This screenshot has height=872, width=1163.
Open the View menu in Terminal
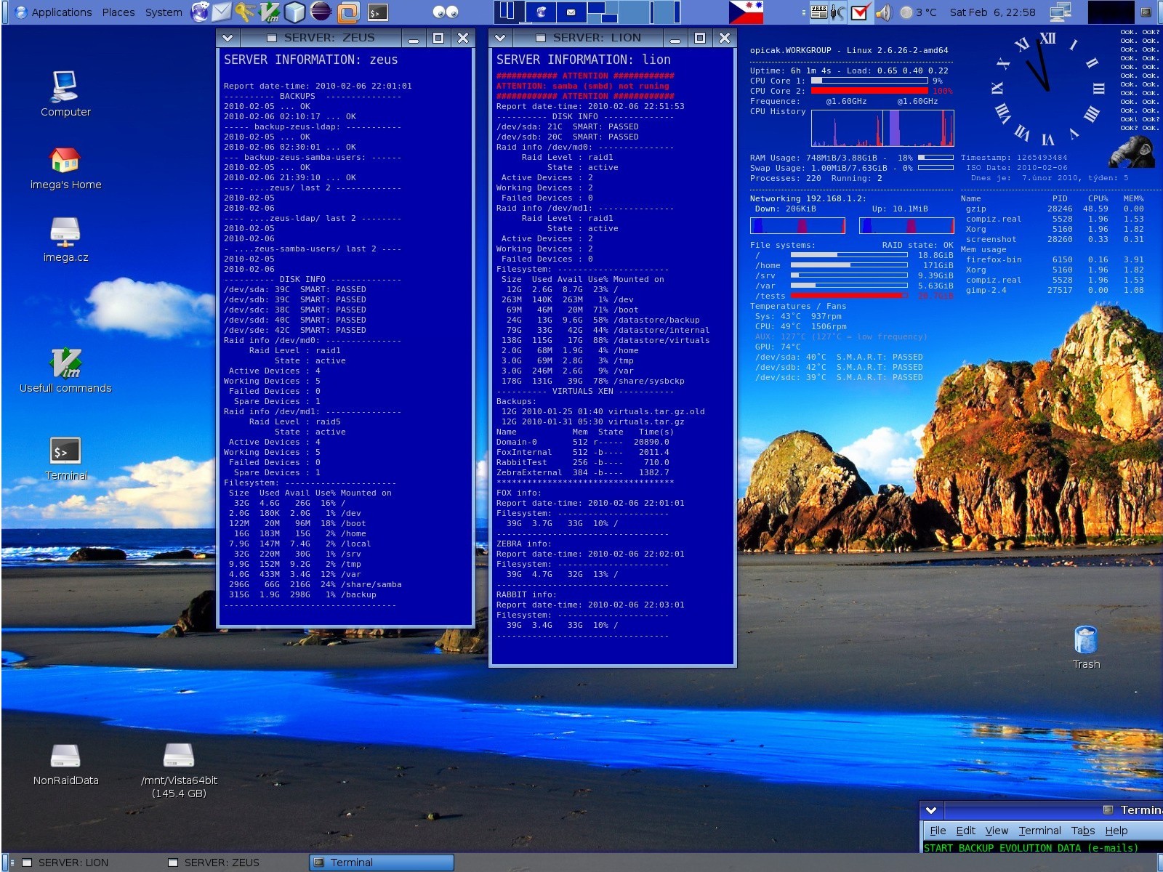997,831
